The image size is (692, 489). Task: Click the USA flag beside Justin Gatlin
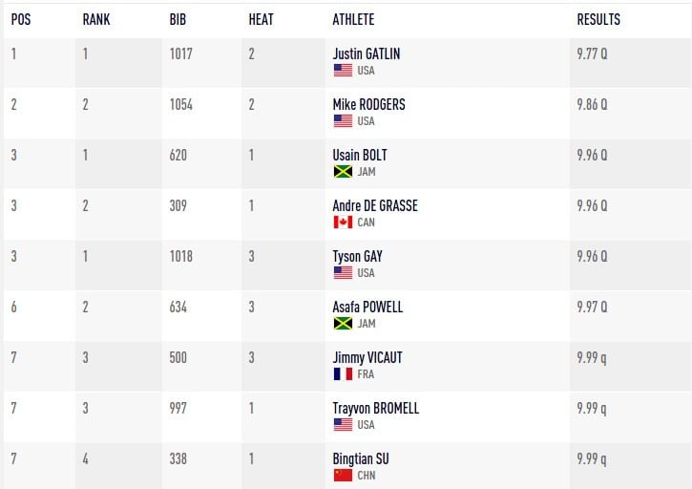[343, 71]
